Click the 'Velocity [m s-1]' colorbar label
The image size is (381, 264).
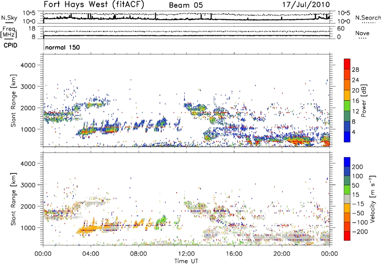coord(372,199)
